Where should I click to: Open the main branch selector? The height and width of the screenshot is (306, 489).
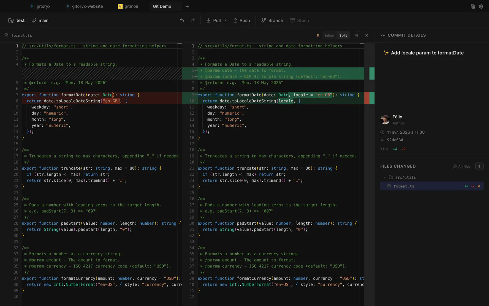coord(40,20)
